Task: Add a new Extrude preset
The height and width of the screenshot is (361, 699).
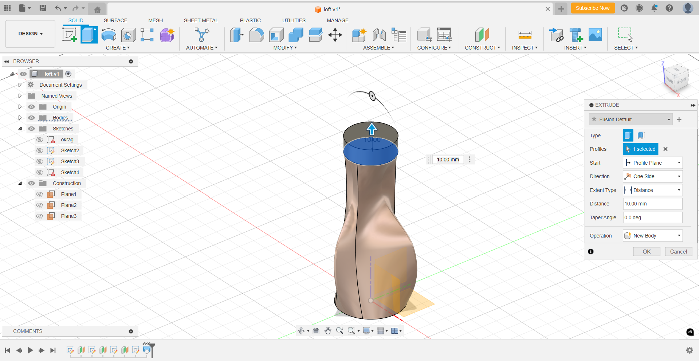Action: [679, 119]
